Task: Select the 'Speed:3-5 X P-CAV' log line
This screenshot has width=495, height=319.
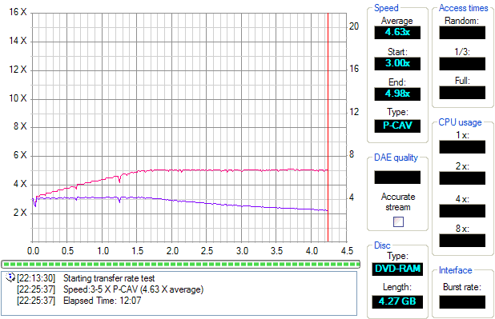Action: 133,289
